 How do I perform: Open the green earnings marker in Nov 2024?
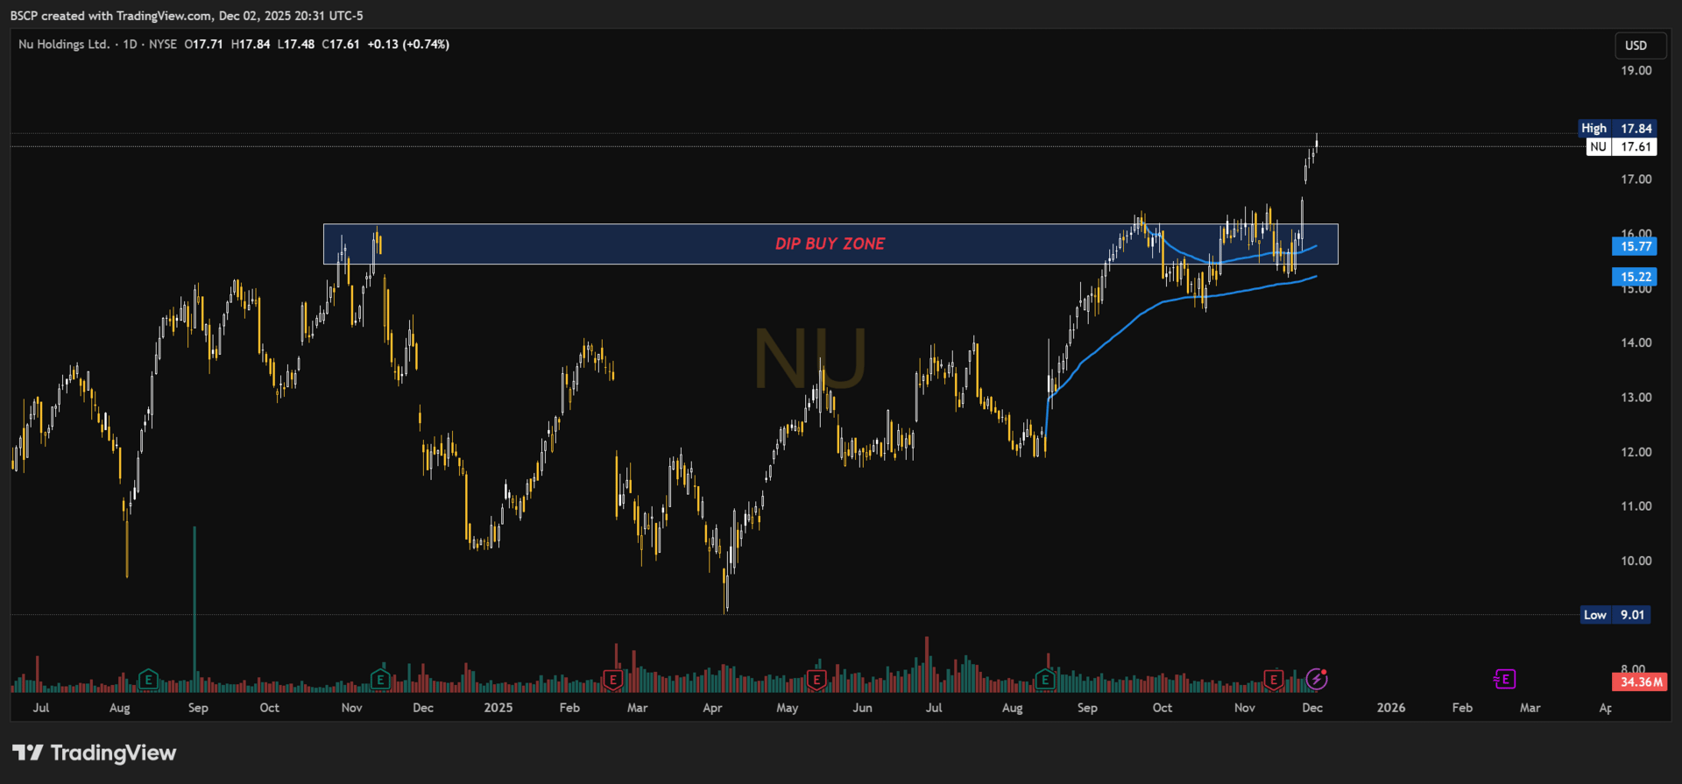coord(379,679)
